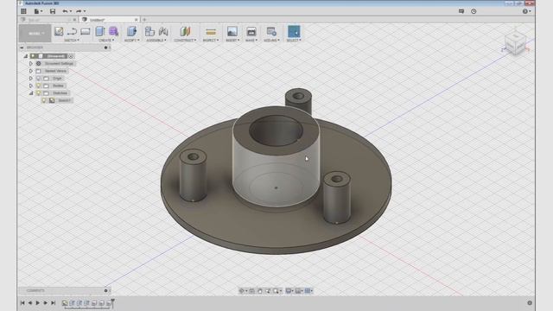553x311 pixels.
Task: Step timeline back one feature
Action: pyautogui.click(x=30, y=303)
